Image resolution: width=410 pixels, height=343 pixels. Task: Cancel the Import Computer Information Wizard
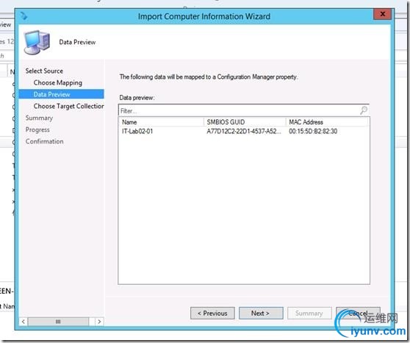pos(358,313)
